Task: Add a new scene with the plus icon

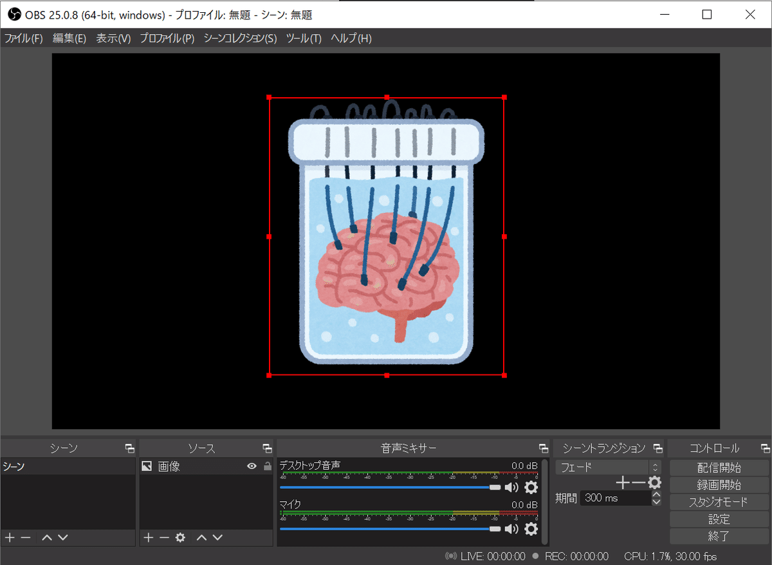Action: pyautogui.click(x=10, y=537)
